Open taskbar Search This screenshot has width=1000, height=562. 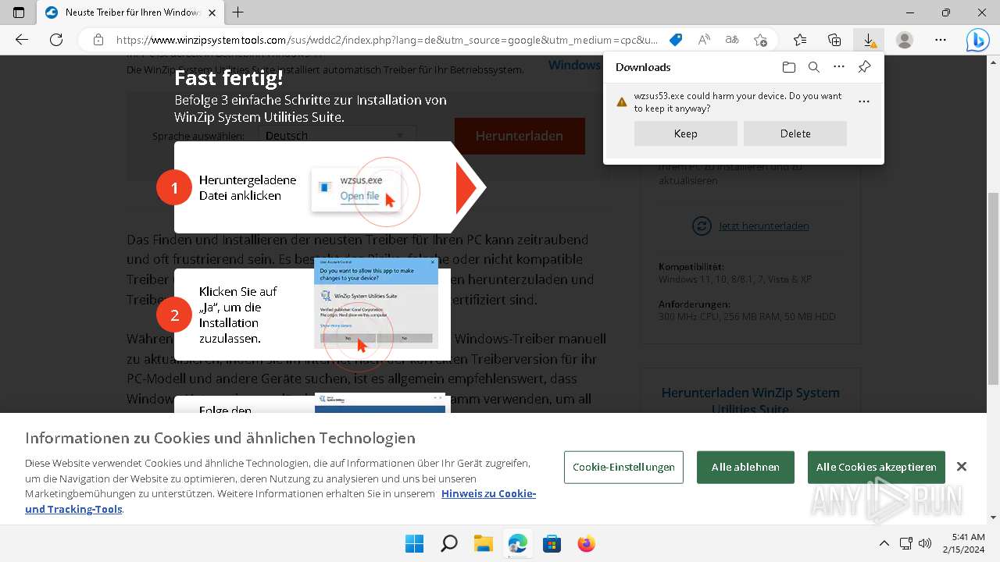point(448,543)
